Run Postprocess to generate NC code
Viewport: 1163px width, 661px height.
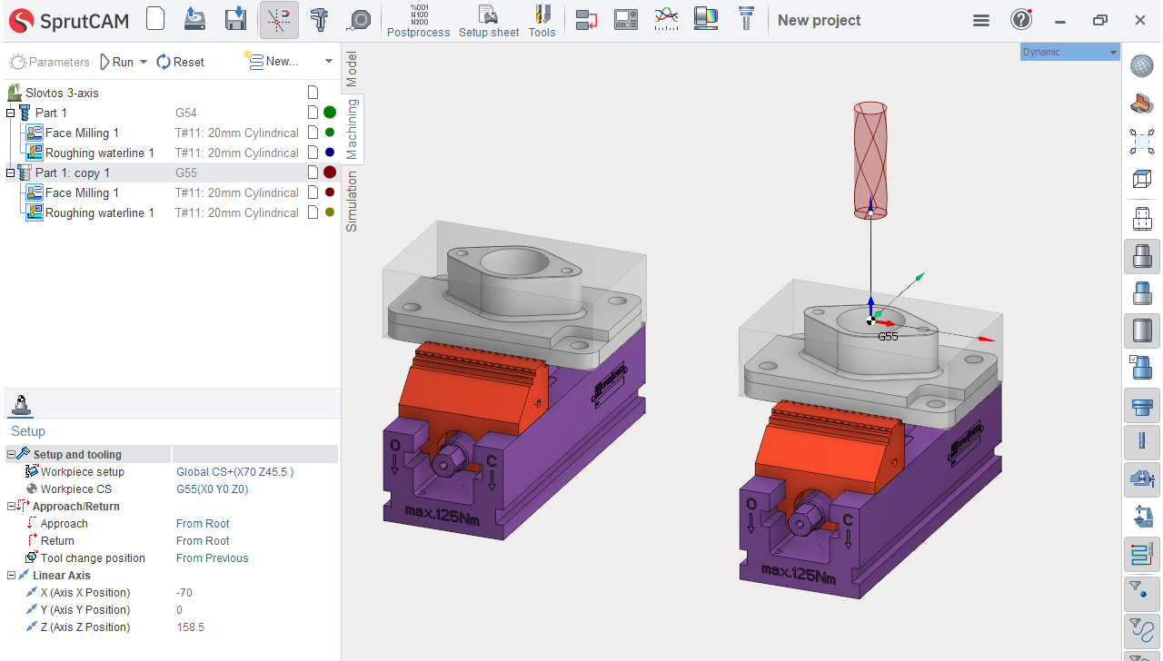(x=419, y=20)
